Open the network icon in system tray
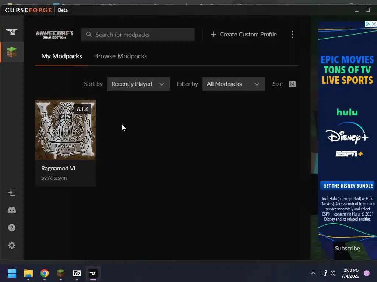Screen dimensions: 377x282 point(323,273)
